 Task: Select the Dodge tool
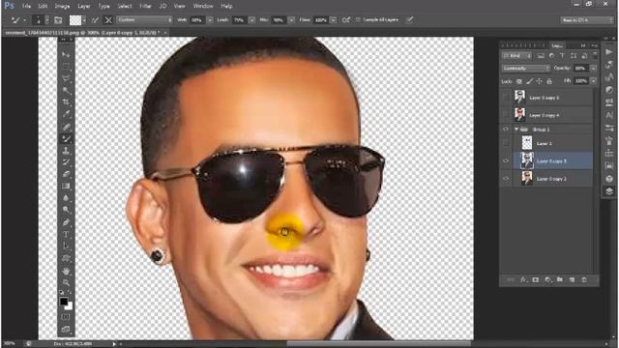coord(66,210)
